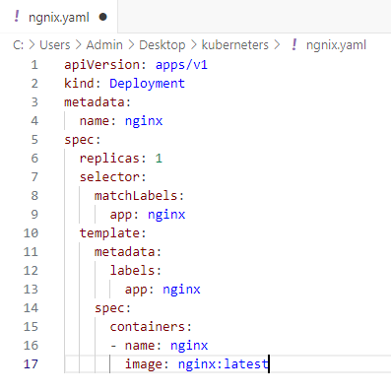Click the YAML file icon in tab
Viewport: 391px width, 392px height.
pos(17,16)
